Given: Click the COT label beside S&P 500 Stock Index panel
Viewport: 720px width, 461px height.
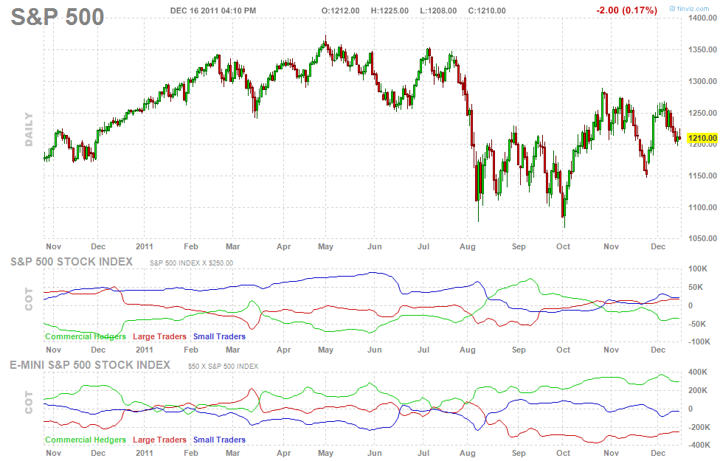Looking at the screenshot, I should (x=29, y=299).
